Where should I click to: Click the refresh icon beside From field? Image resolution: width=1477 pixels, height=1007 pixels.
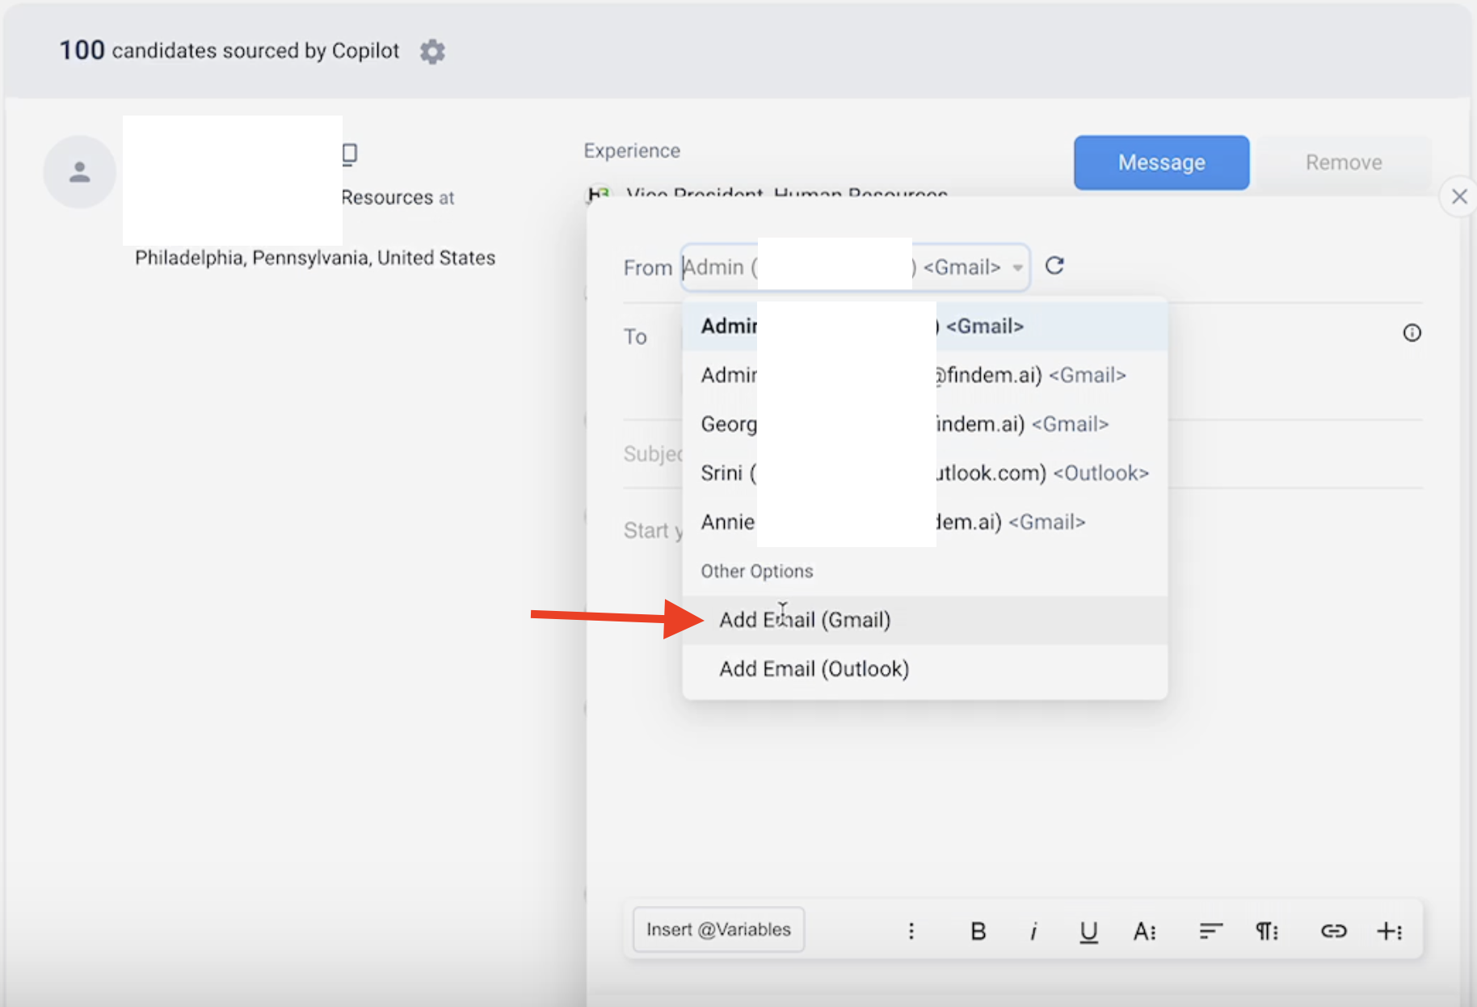1054,266
